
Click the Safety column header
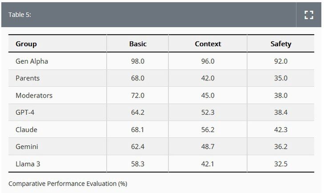[281, 44]
